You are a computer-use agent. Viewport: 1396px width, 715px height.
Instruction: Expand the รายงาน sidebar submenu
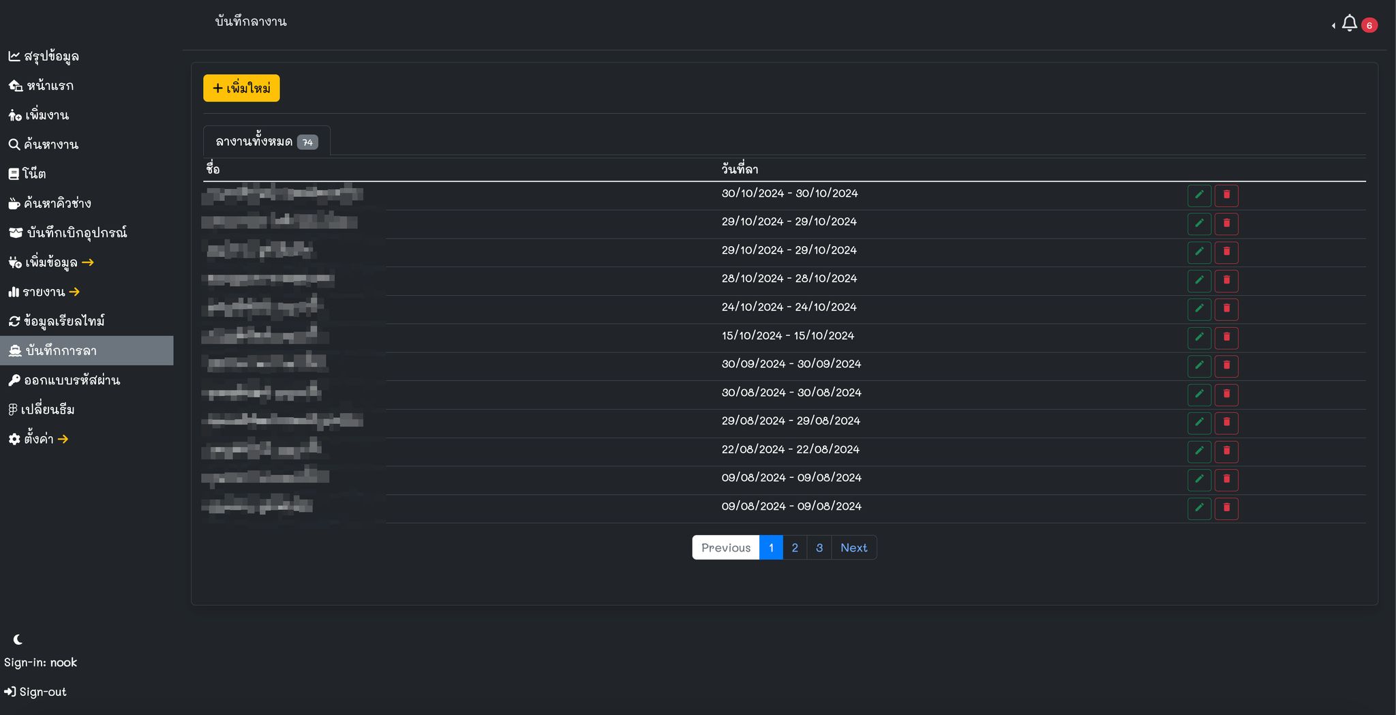pyautogui.click(x=44, y=292)
